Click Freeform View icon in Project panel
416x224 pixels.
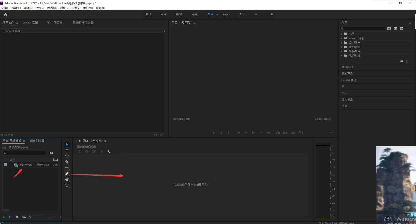pos(24,217)
